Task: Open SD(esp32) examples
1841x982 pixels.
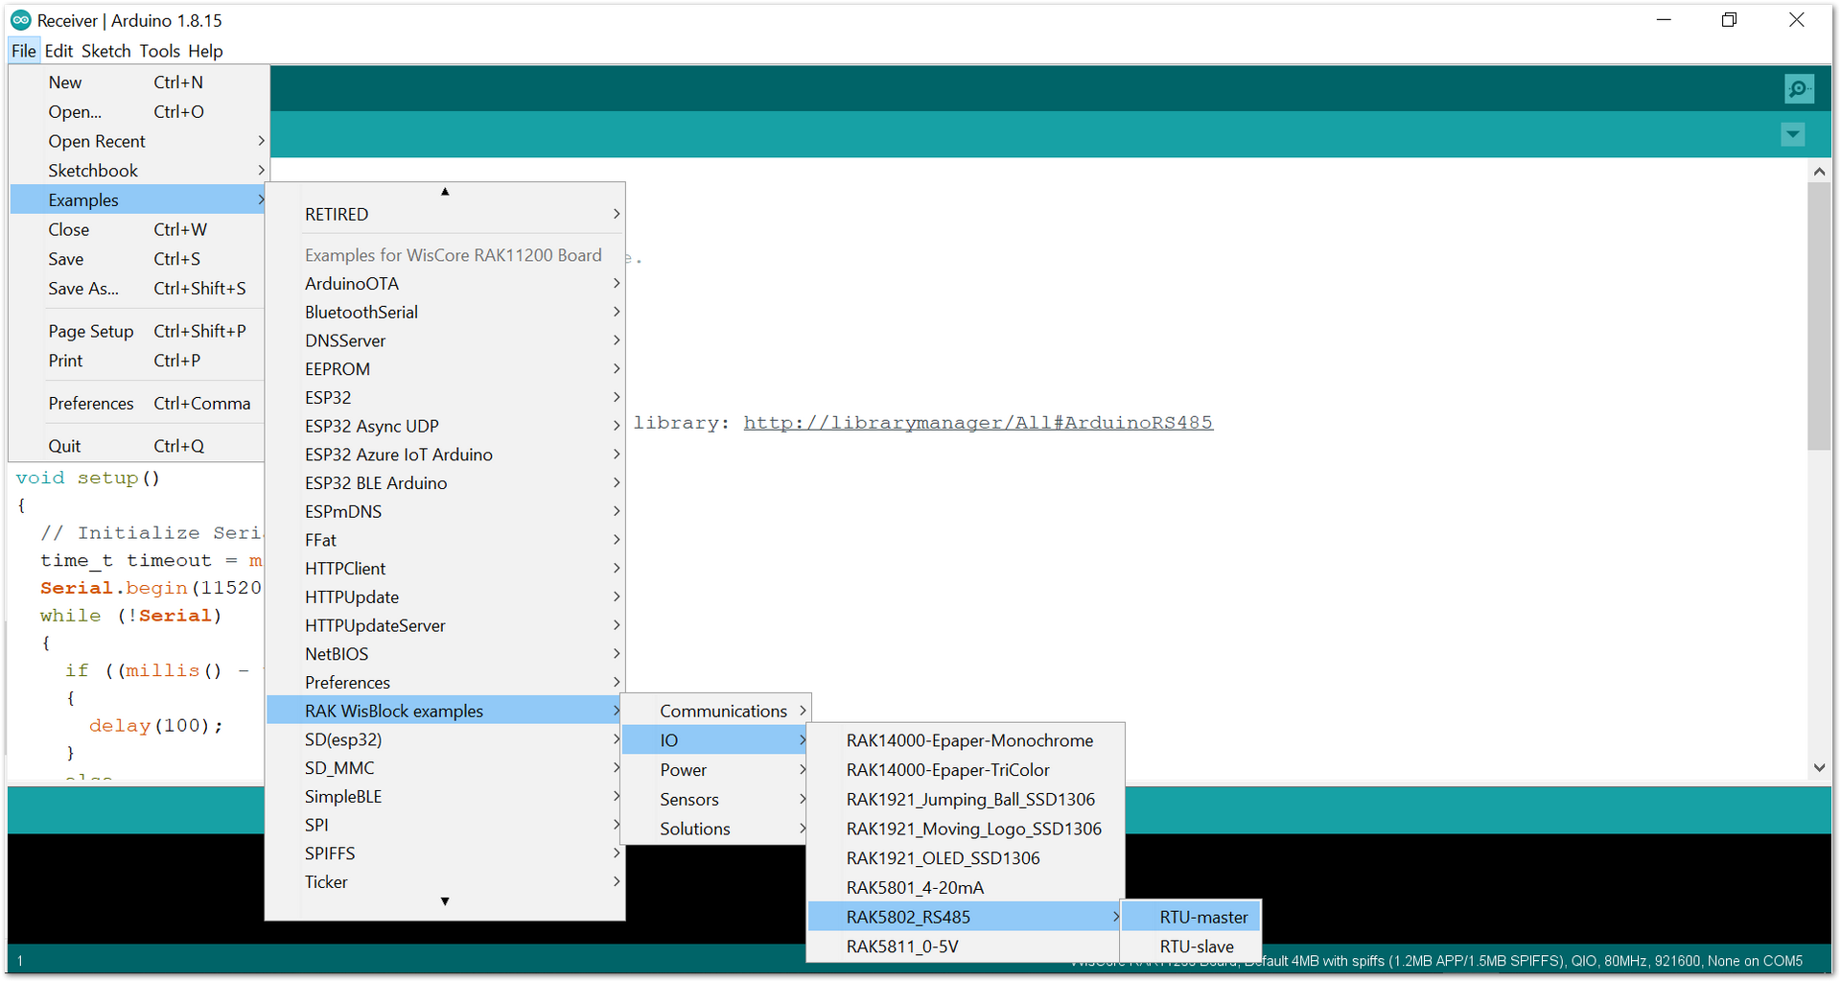Action: [445, 740]
